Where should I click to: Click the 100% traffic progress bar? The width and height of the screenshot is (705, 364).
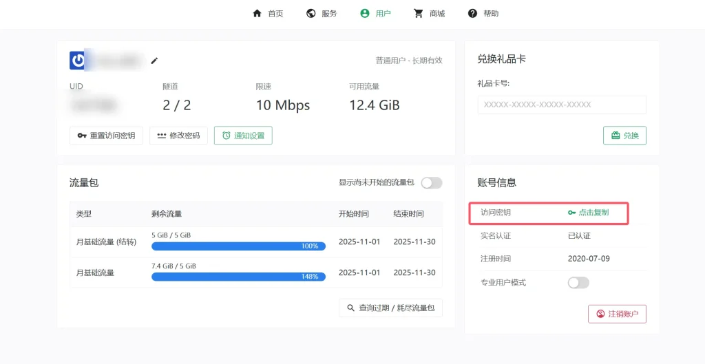click(238, 246)
